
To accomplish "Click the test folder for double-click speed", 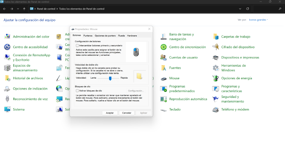I will point(139,76).
